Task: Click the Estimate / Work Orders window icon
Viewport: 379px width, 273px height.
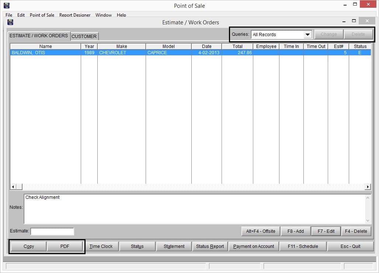Action: 10,22
